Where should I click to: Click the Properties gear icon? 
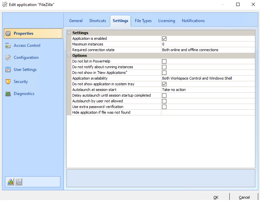coord(8,33)
